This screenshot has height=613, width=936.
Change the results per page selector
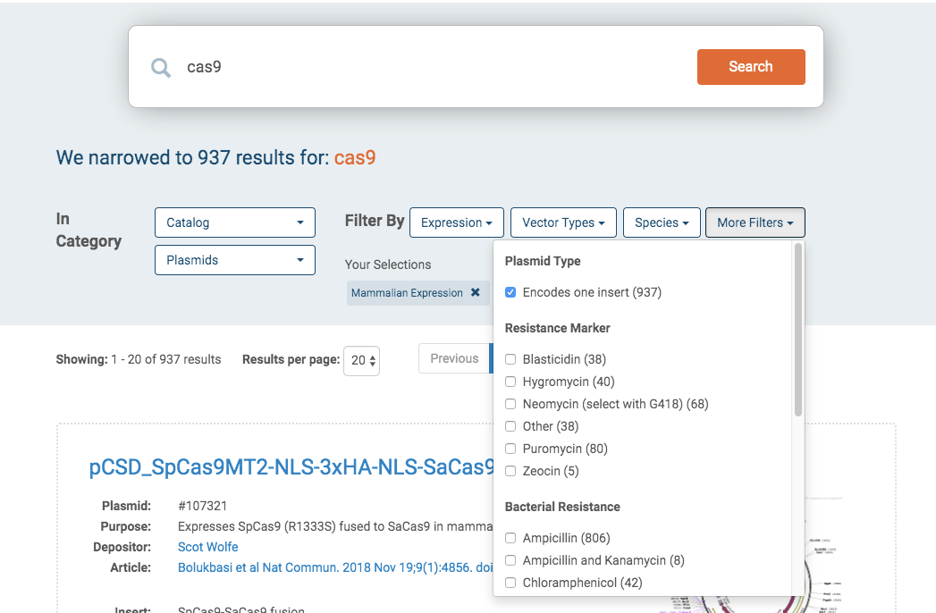pos(362,360)
